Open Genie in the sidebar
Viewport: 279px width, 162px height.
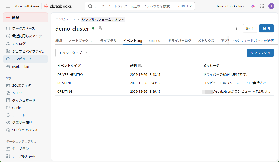(17, 108)
